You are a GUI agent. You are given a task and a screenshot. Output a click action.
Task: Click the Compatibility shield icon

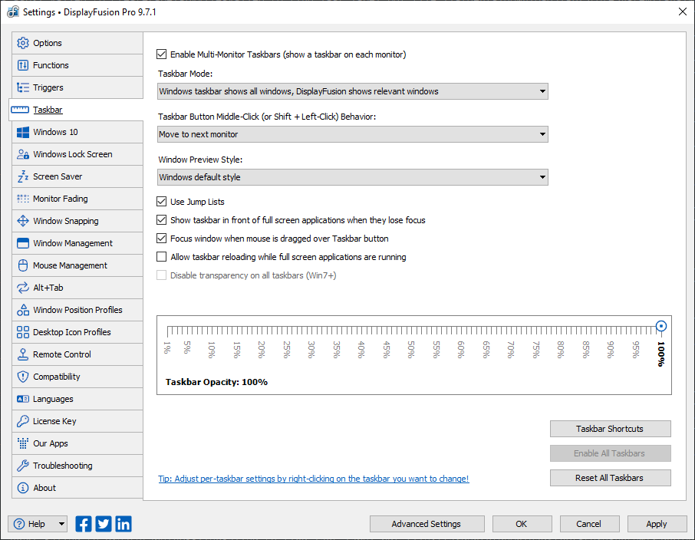pyautogui.click(x=22, y=377)
